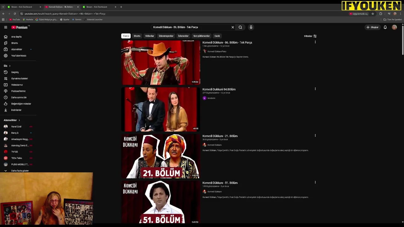
Task: Expand the Abonelikler section heading
Action: click(x=12, y=120)
